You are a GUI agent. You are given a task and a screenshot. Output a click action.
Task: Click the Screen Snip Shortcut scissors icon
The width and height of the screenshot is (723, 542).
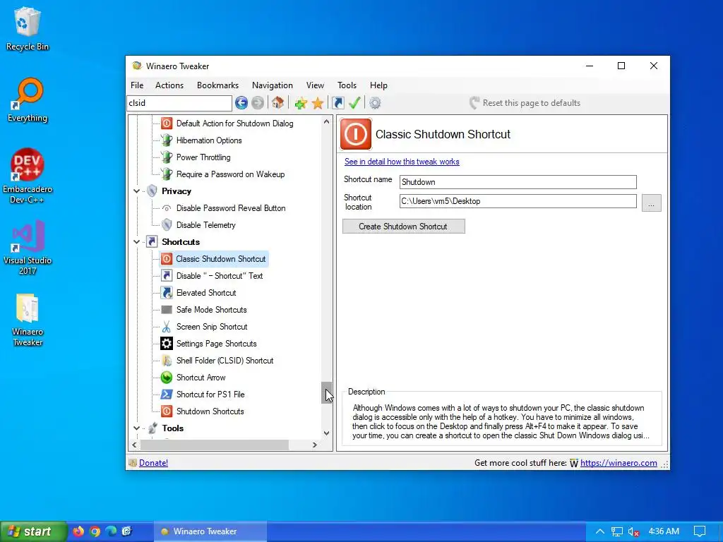pos(167,327)
